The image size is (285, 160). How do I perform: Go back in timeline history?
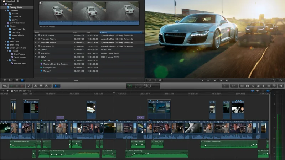click(x=3, y=91)
